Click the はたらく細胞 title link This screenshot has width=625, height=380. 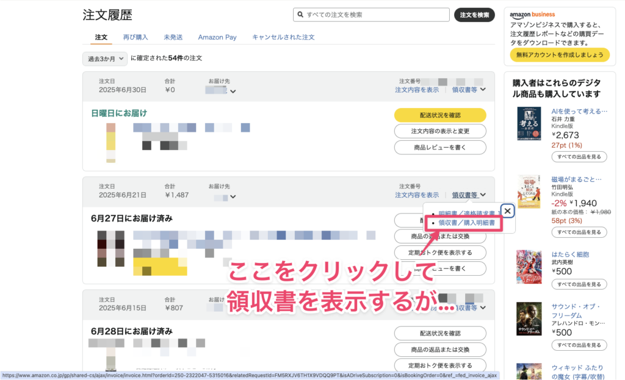tap(570, 254)
